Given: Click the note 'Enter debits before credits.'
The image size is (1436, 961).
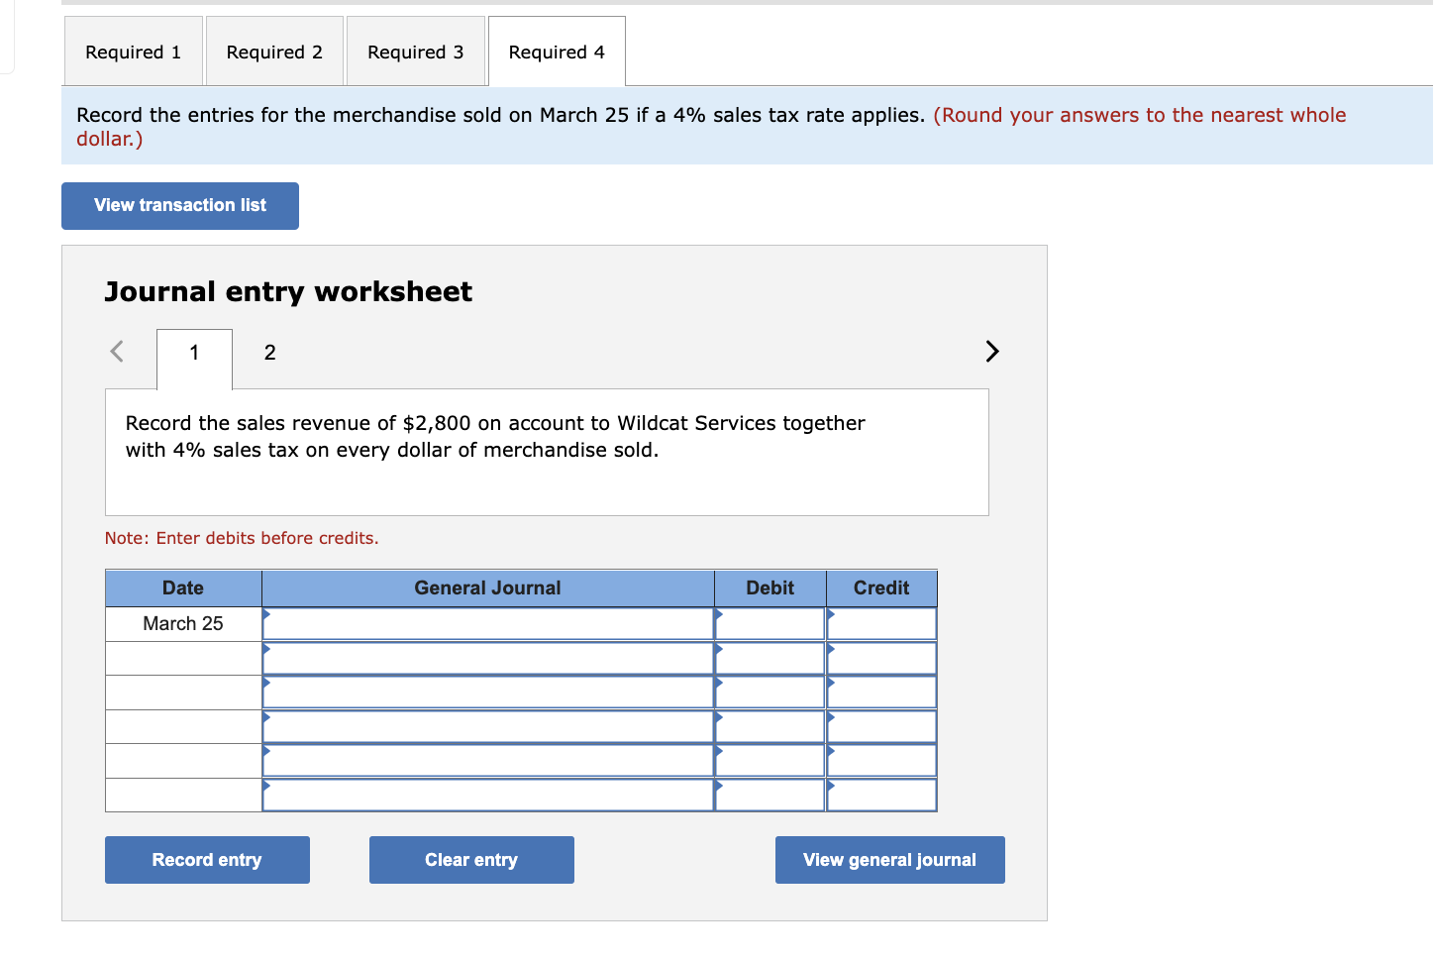Looking at the screenshot, I should (242, 538).
